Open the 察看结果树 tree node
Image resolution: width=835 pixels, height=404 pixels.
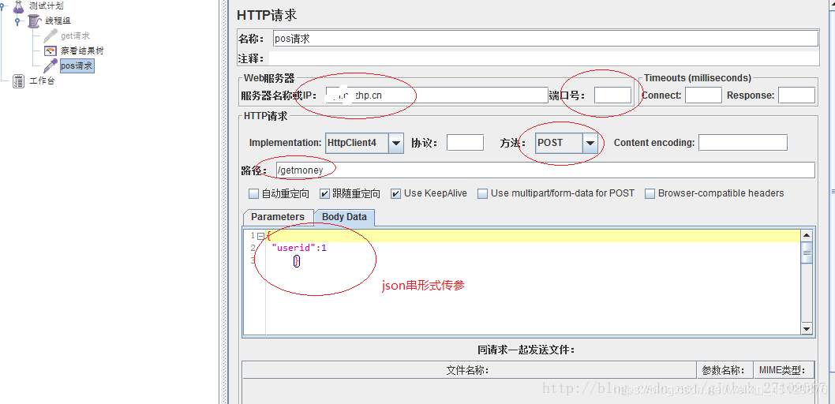(x=81, y=51)
